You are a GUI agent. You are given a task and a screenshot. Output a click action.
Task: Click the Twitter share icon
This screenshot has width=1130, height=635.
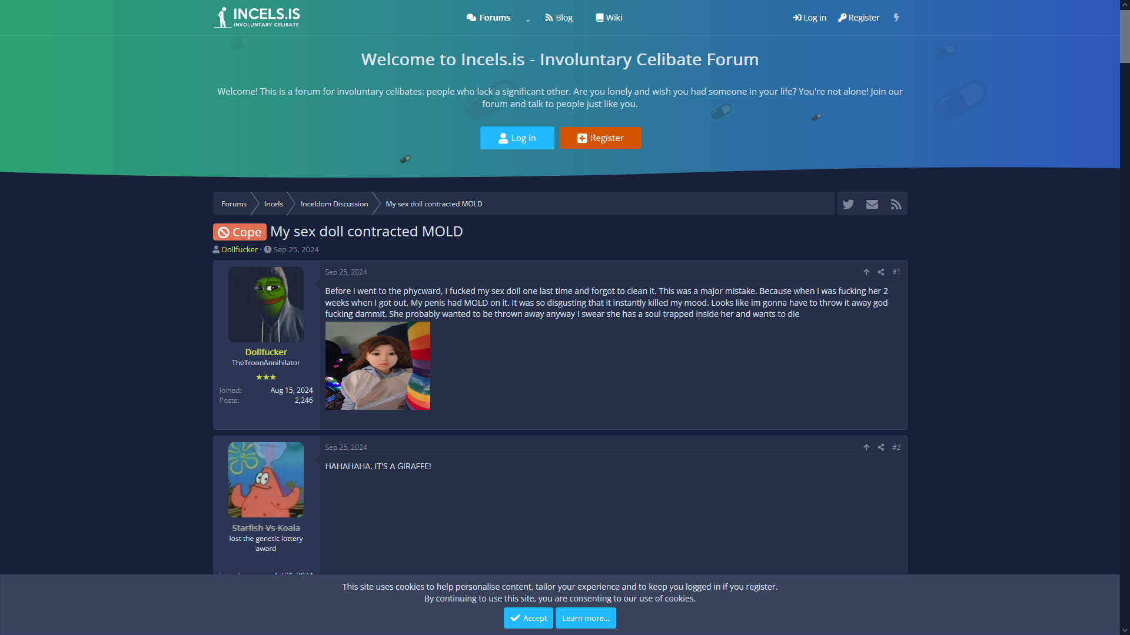point(848,204)
